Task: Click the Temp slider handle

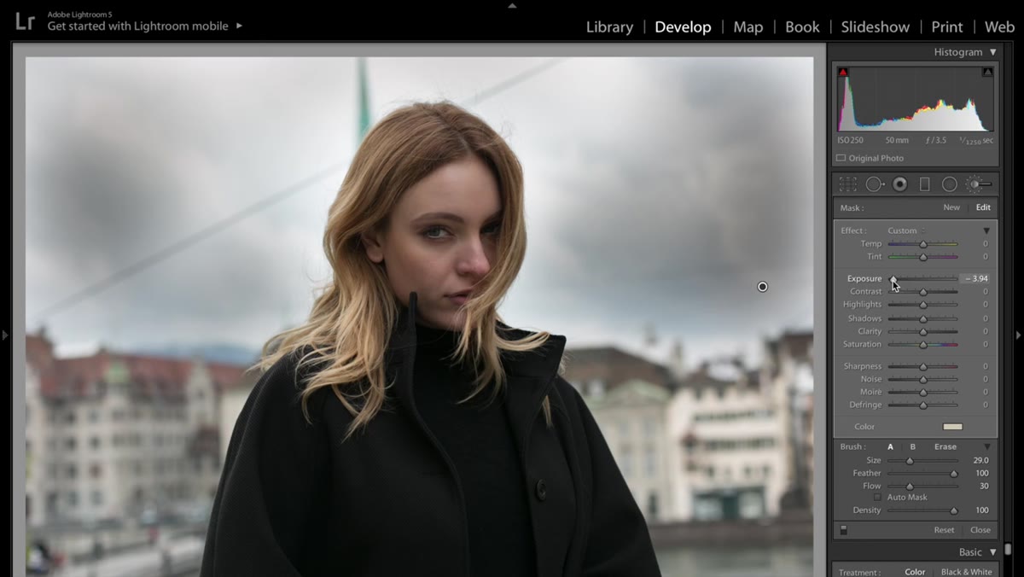Action: coord(923,244)
